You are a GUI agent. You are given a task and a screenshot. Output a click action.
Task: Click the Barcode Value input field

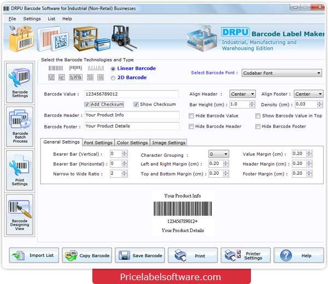coord(132,94)
